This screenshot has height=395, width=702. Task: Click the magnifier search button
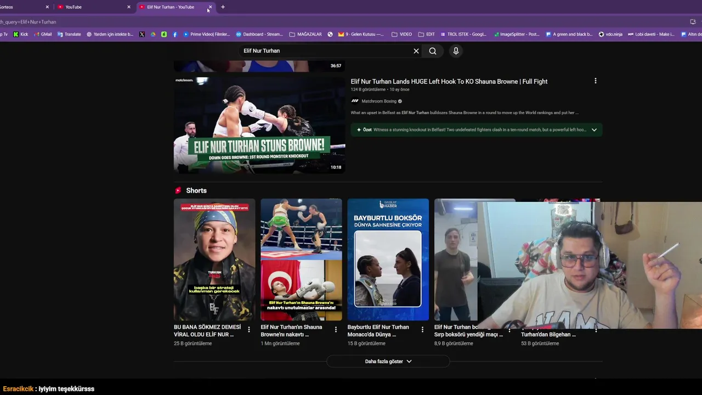pyautogui.click(x=433, y=51)
